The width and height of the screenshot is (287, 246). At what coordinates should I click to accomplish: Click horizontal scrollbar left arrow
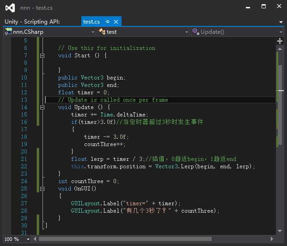click(x=35, y=239)
